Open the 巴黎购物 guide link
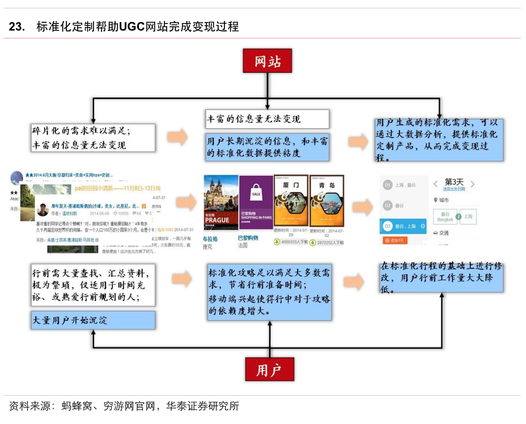526x424 pixels. (248, 238)
